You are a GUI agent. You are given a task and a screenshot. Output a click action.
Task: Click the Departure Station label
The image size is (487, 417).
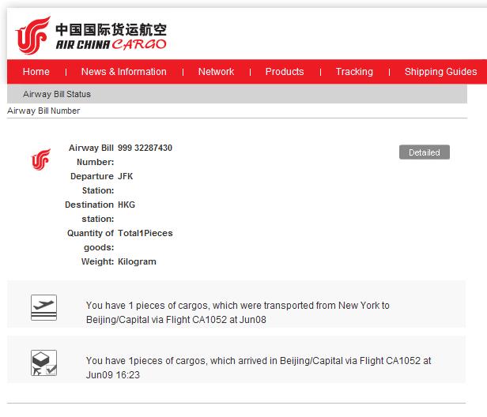92,183
